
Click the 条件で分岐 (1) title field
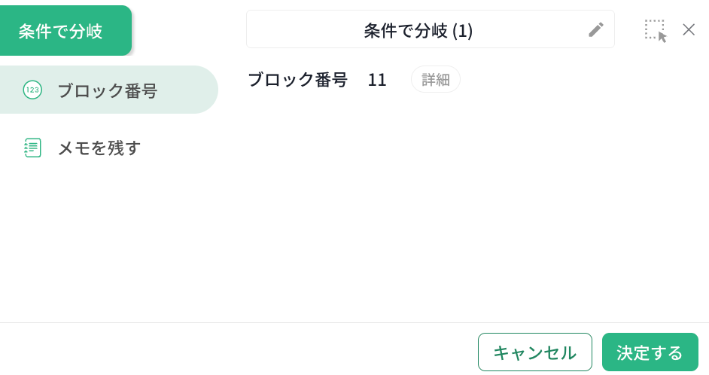click(x=430, y=29)
